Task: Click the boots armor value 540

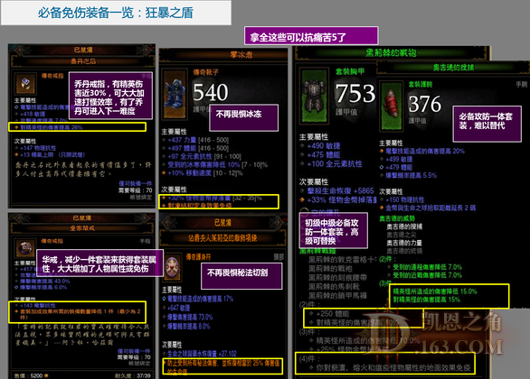Action: (210, 92)
